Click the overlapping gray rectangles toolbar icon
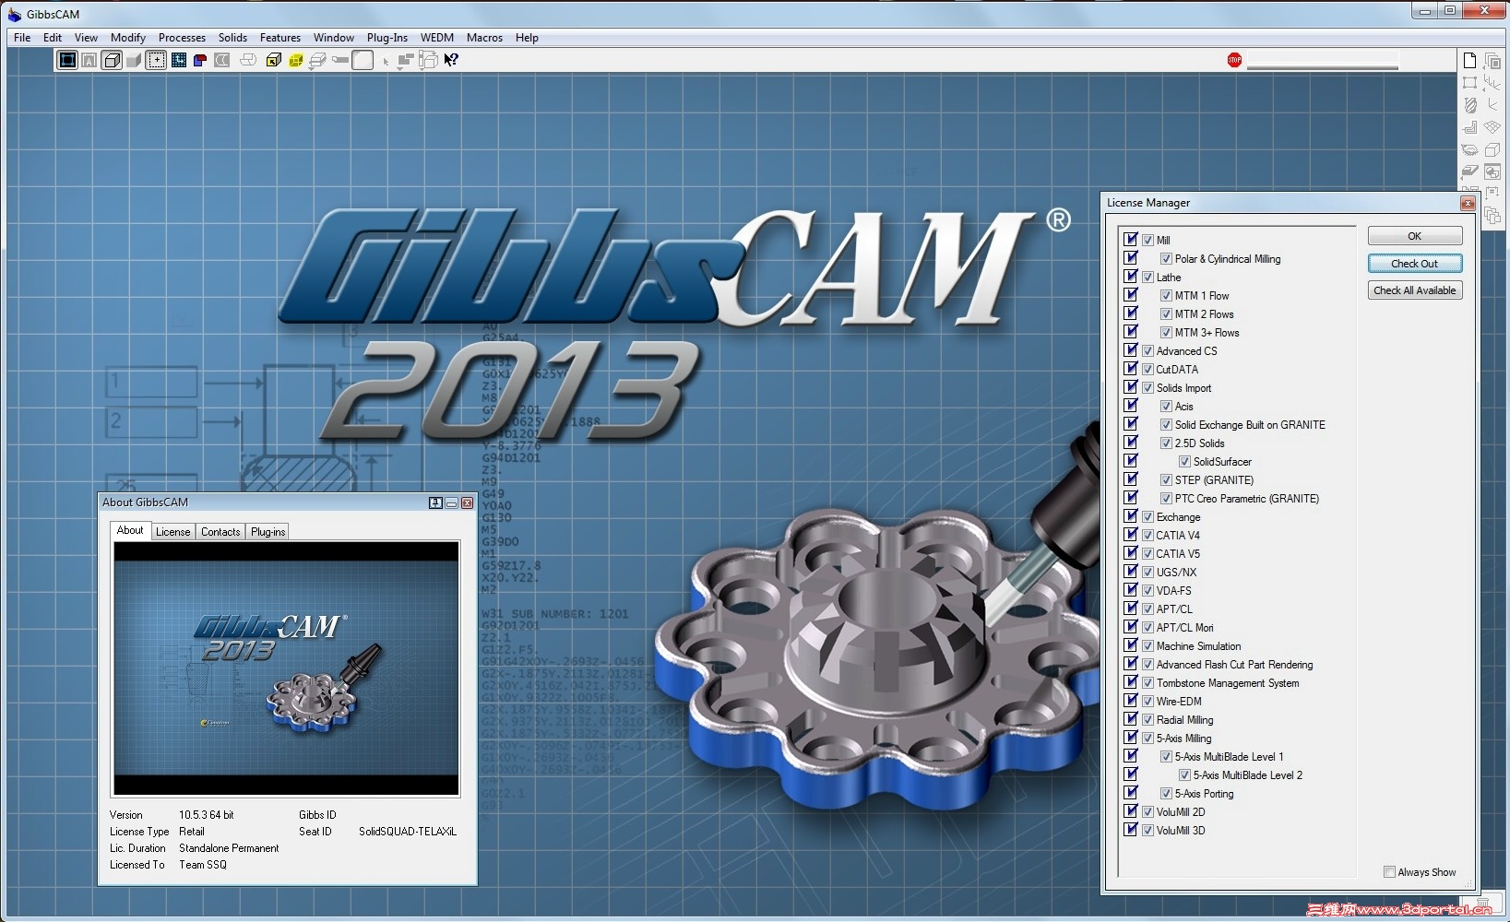Screen dimensions: 1510x922 pos(406,60)
